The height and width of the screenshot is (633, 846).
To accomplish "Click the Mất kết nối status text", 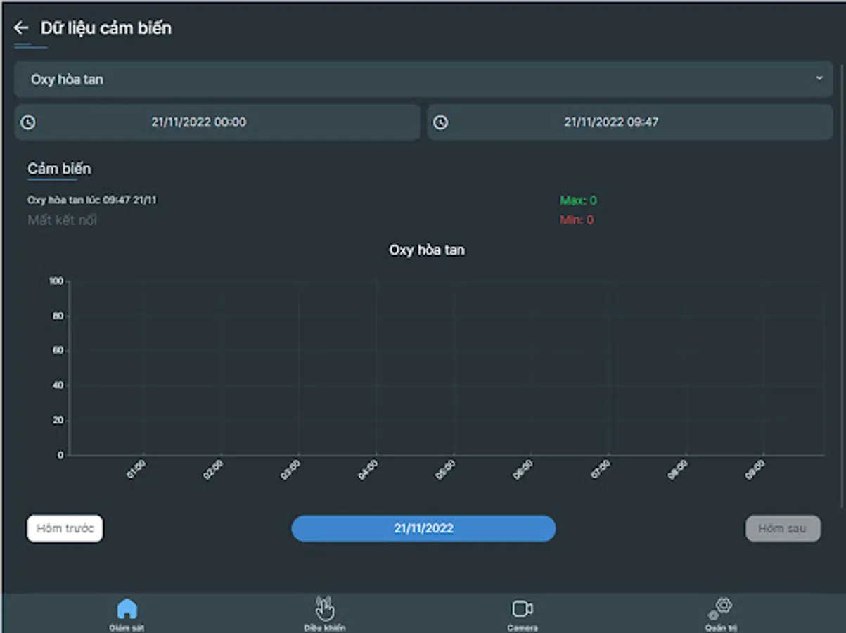I will (x=62, y=220).
